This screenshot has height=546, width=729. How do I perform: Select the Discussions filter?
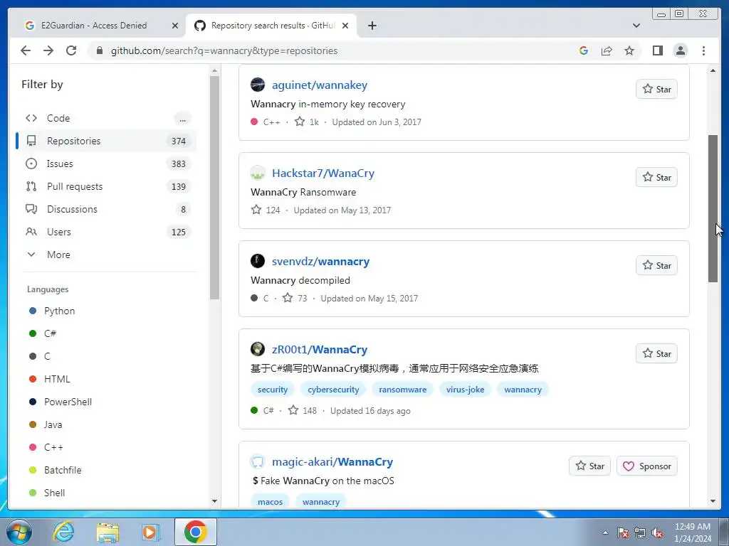pyautogui.click(x=108, y=209)
